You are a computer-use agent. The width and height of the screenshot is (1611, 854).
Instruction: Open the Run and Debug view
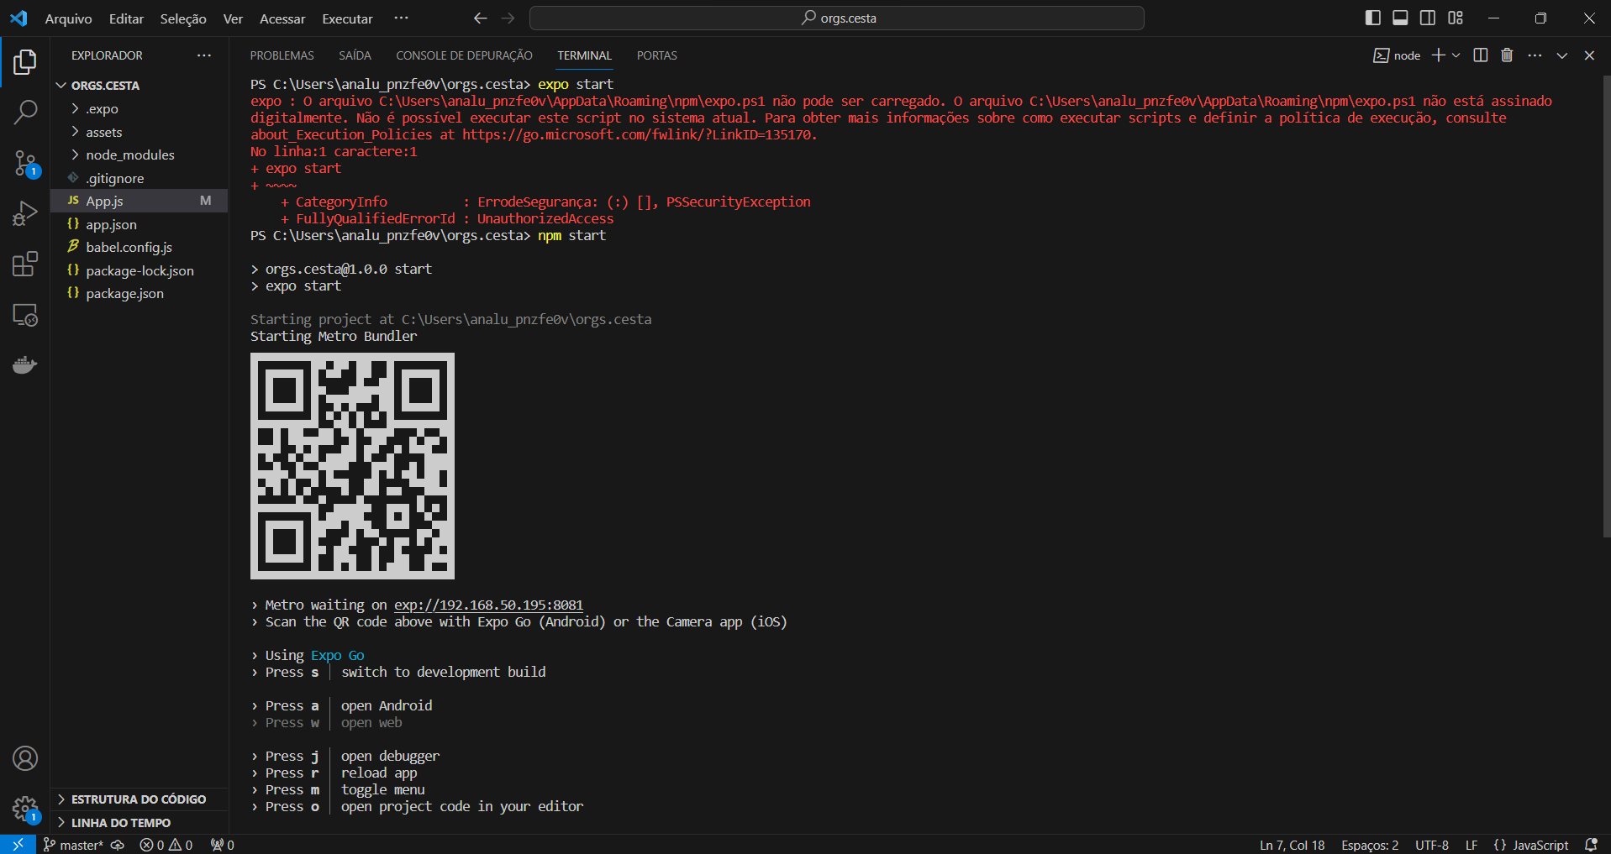pos(25,213)
